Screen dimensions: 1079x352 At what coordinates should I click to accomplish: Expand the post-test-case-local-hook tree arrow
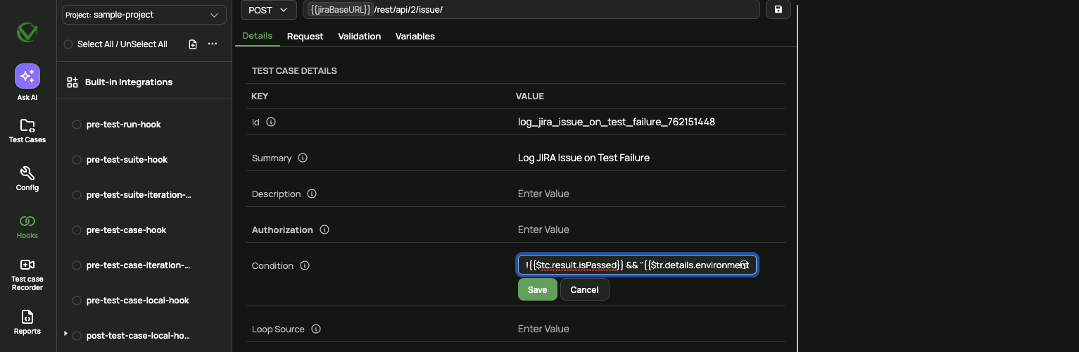(65, 334)
